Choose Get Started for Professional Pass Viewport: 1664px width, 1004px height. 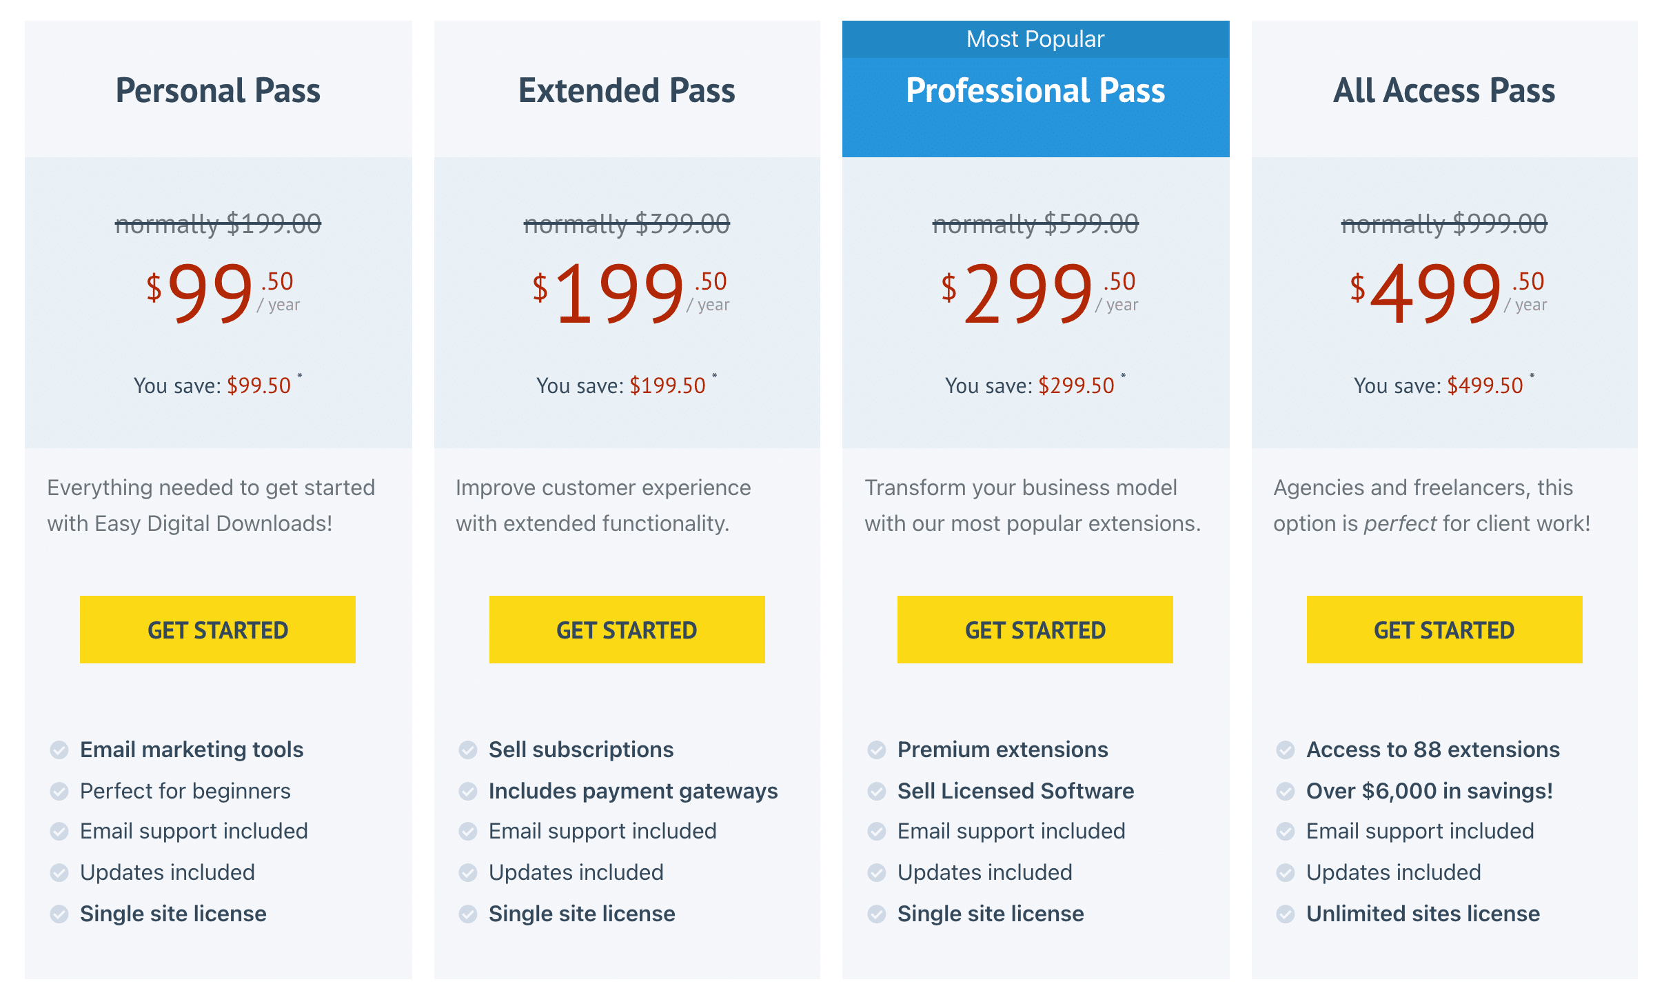pyautogui.click(x=1035, y=630)
